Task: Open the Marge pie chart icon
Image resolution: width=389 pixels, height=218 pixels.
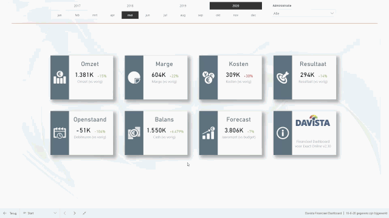Action: [134, 78]
